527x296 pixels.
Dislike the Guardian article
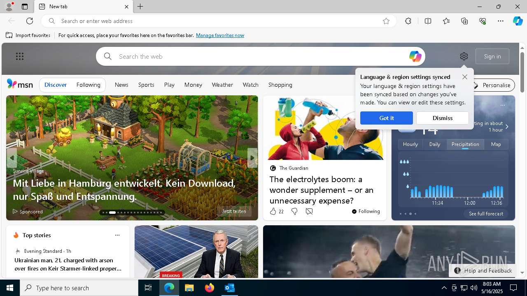tap(294, 211)
